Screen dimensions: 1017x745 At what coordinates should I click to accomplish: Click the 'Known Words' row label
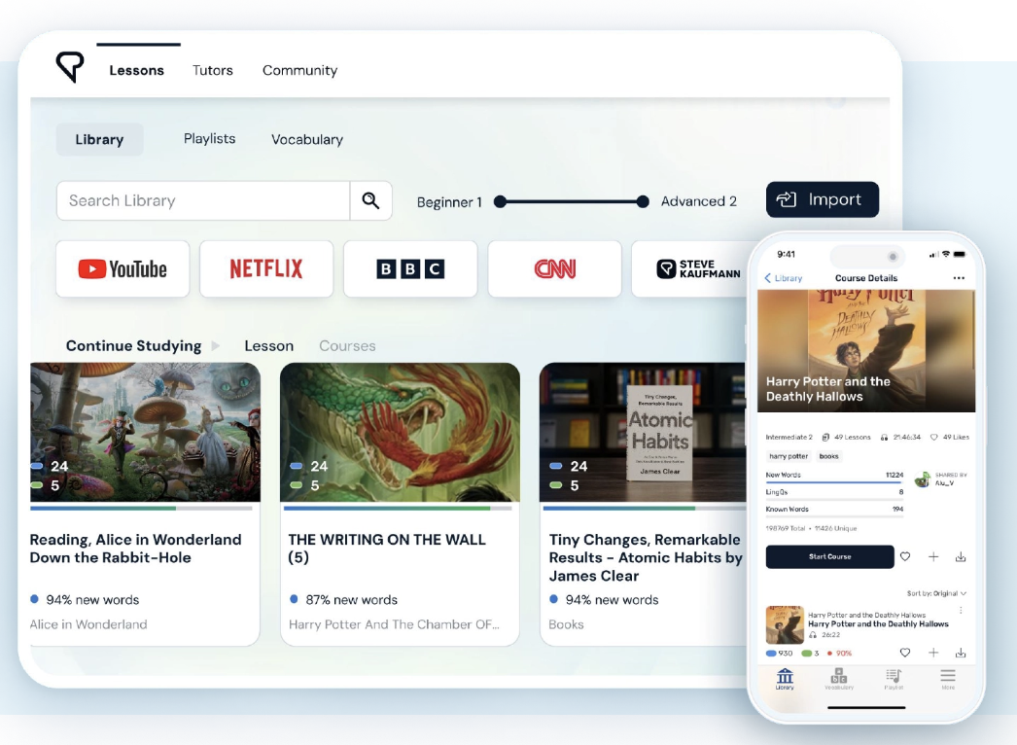tap(787, 509)
